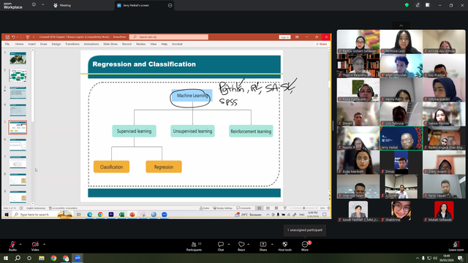Open the annotate pen icon in Zoom title bar

pyautogui.click(x=418, y=5)
